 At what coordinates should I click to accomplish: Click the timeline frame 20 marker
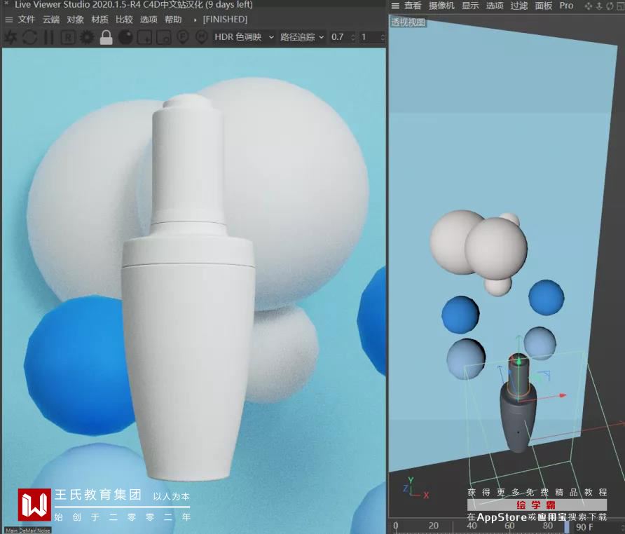(x=434, y=526)
